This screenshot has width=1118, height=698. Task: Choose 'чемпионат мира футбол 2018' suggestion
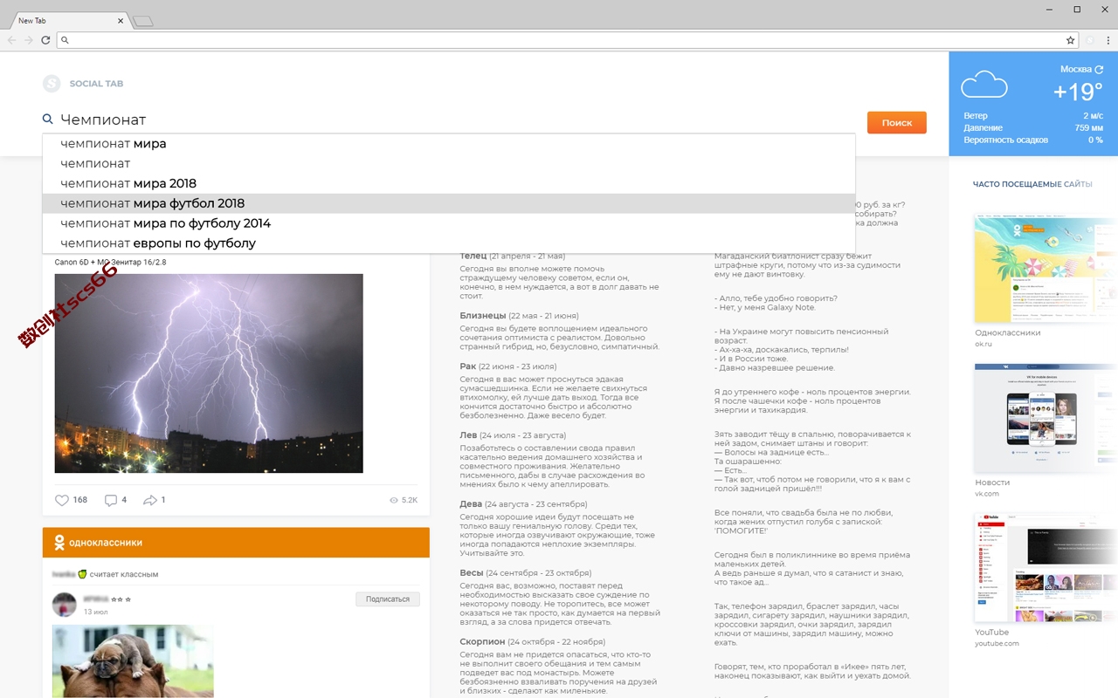pos(448,203)
